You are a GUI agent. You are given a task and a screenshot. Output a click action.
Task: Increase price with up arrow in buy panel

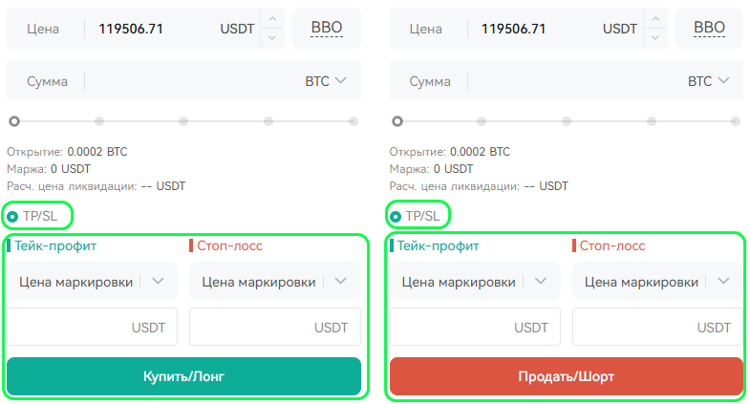[x=272, y=19]
